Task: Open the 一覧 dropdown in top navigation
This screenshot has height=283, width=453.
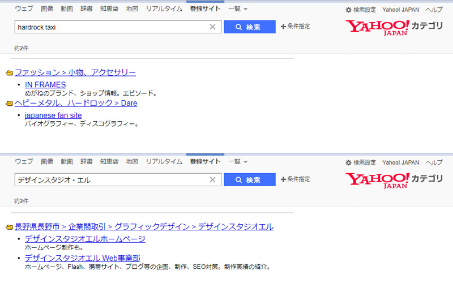Action: [238, 9]
